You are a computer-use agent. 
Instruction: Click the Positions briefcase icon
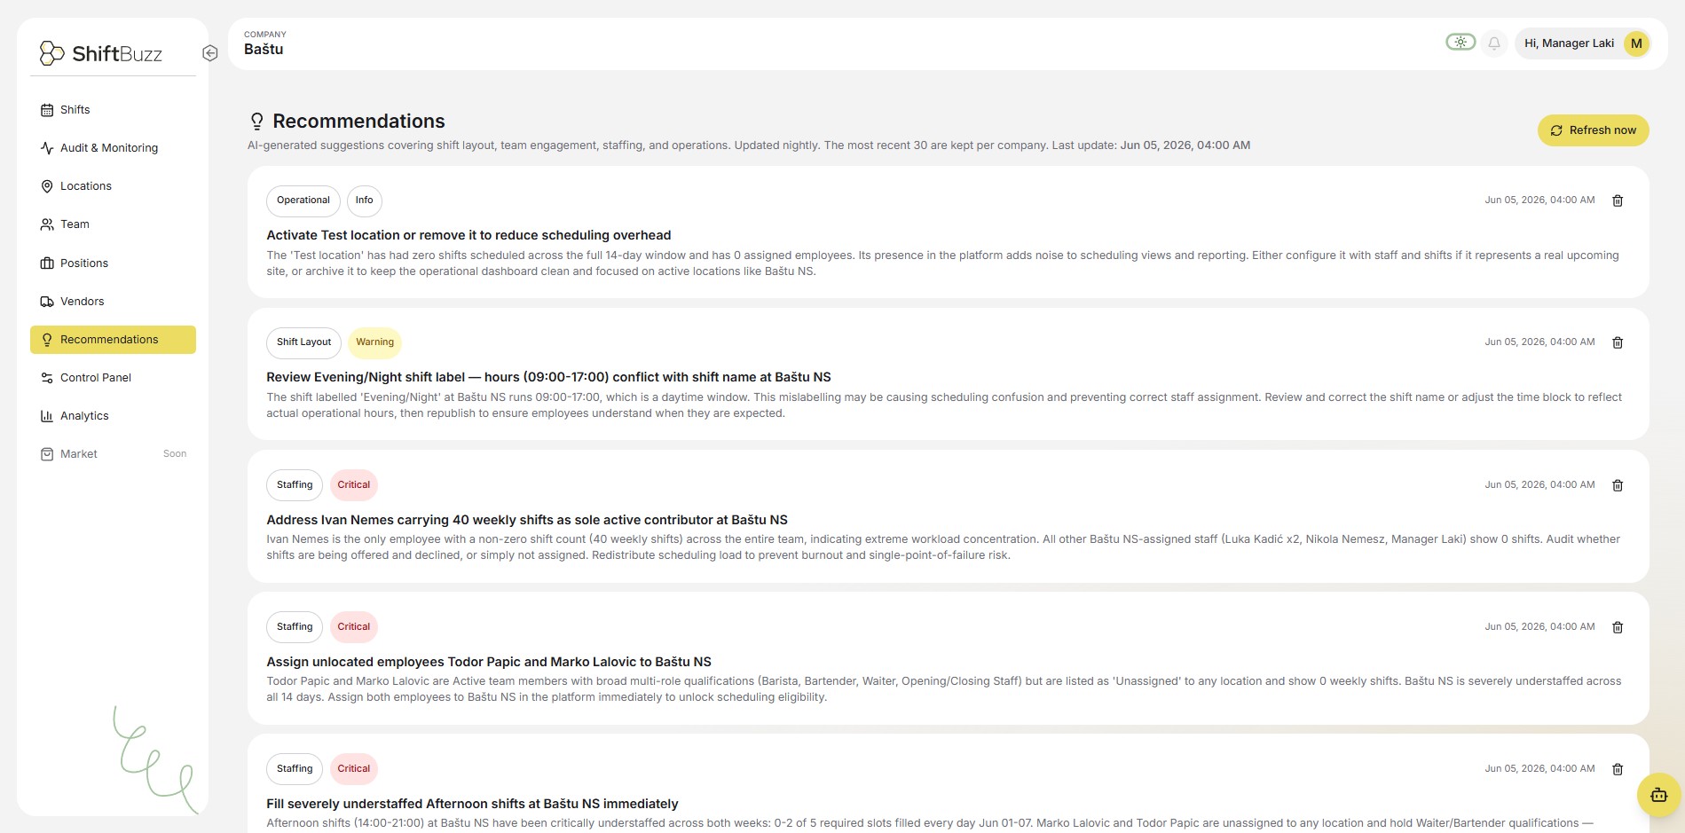[47, 263]
